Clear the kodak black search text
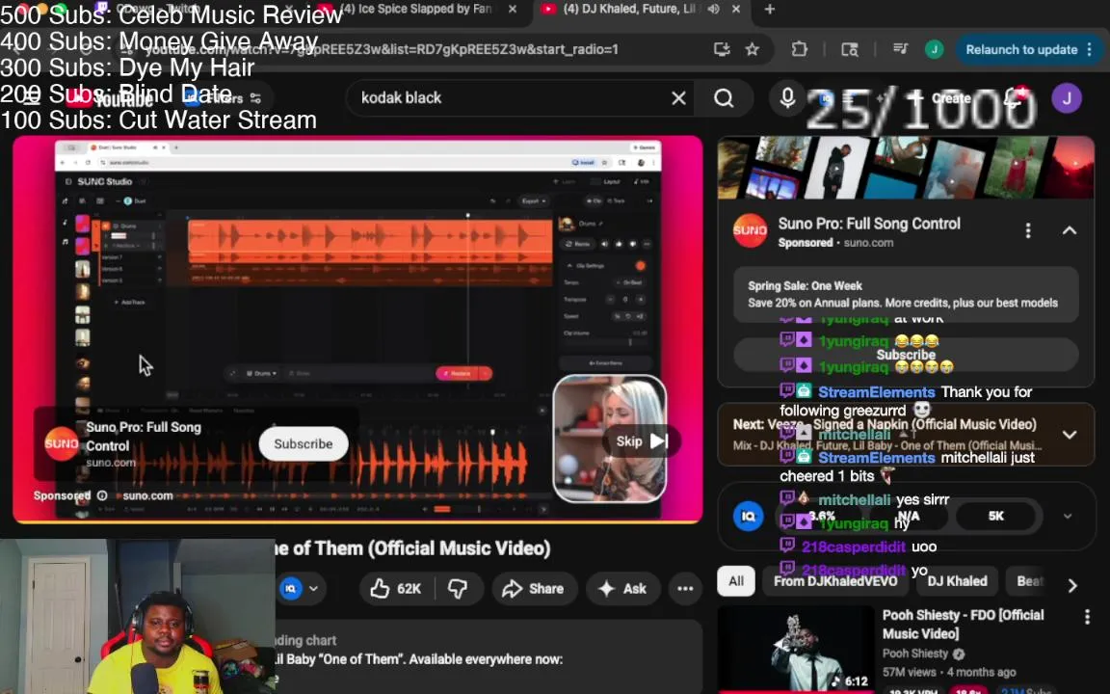The height and width of the screenshot is (694, 1110). click(678, 97)
